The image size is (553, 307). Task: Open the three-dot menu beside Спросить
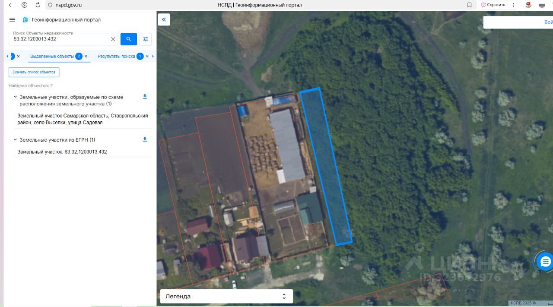point(514,5)
